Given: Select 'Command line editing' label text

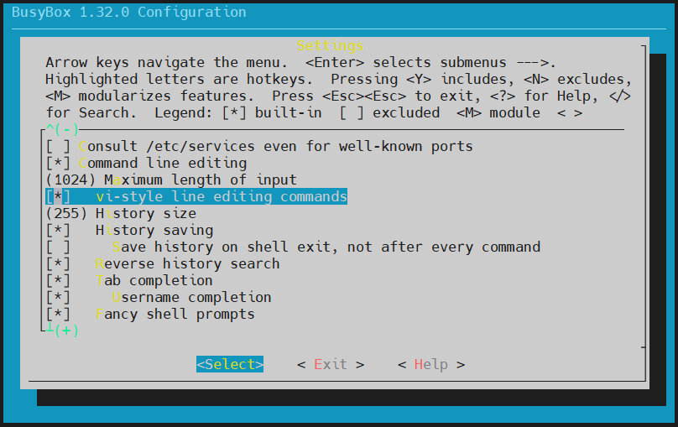Looking at the screenshot, I should point(163,163).
